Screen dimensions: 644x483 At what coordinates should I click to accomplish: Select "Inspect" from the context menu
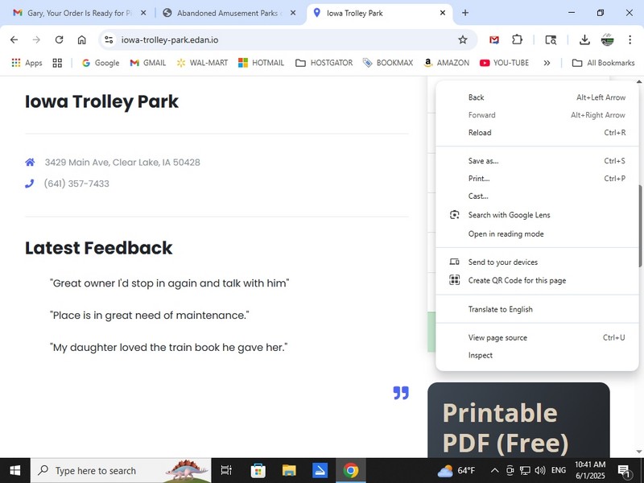click(481, 355)
